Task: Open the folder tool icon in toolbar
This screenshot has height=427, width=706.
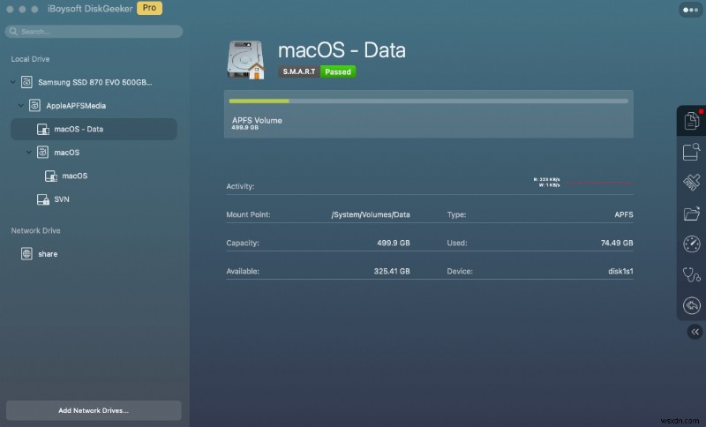Action: (x=692, y=213)
